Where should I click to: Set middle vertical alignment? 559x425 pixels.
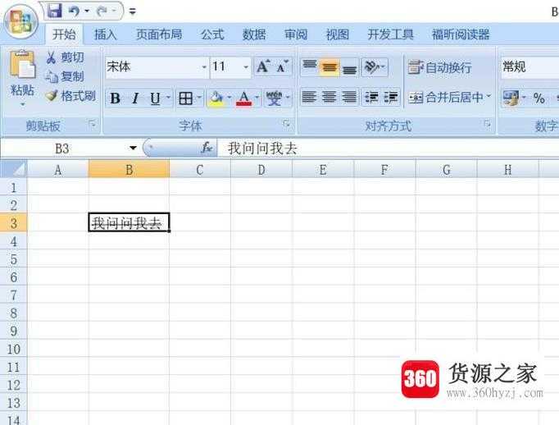pos(329,66)
